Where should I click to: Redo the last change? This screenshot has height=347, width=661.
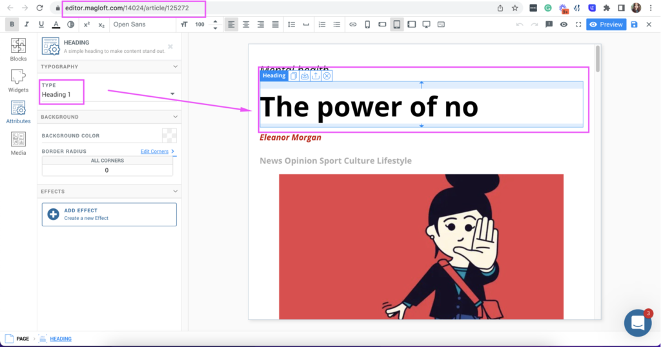[534, 25]
